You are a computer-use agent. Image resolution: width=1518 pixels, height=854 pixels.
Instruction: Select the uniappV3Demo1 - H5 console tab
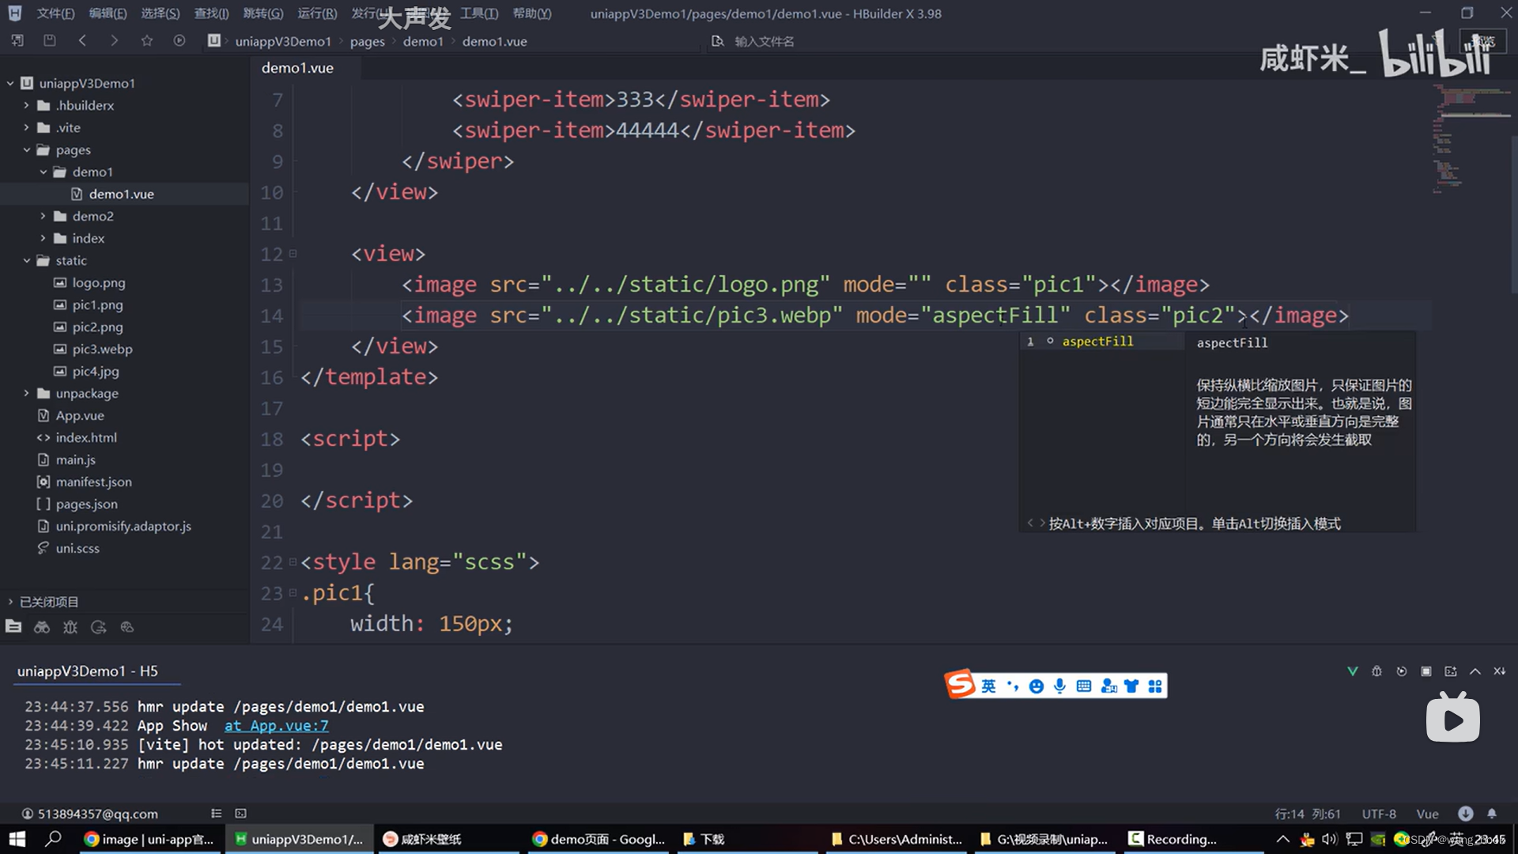pyautogui.click(x=88, y=671)
